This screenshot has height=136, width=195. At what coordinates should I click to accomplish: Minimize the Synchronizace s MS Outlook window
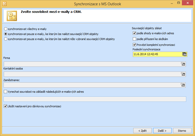coord(172,3)
